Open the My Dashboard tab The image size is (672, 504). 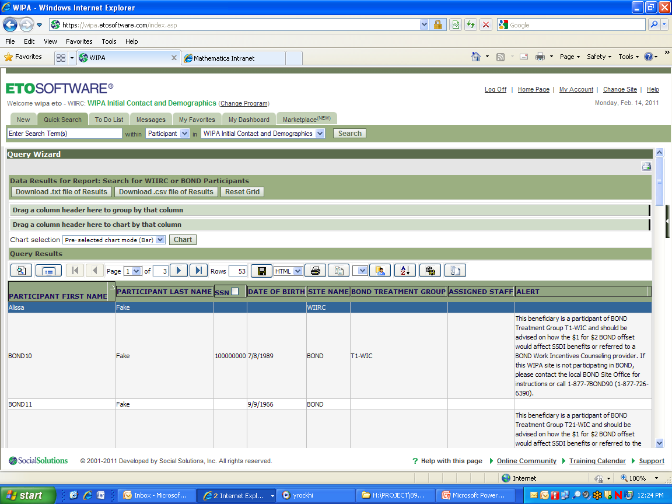pyautogui.click(x=249, y=120)
